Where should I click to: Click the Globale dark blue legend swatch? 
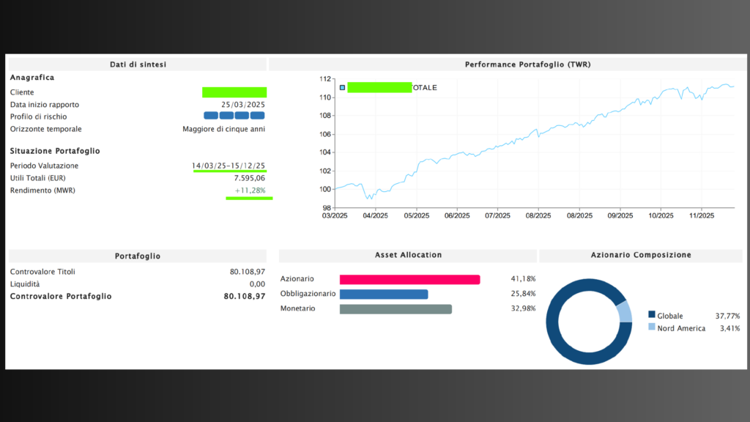[652, 315]
